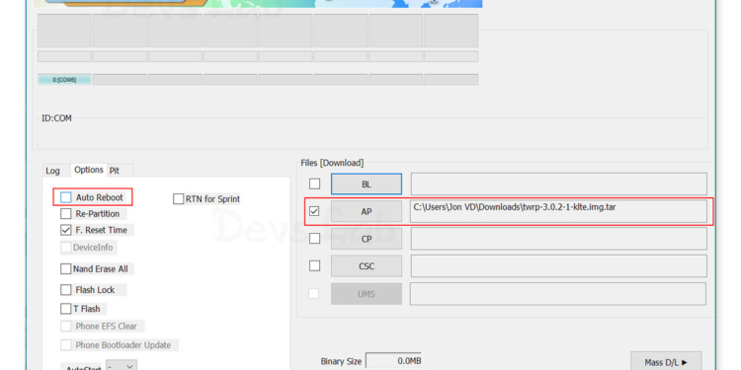Enable RTN for Sprint checkbox
The image size is (741, 370).
tap(178, 199)
